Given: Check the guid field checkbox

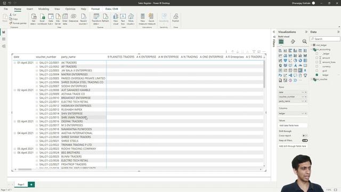Looking at the screenshot, I should pos(316,70).
